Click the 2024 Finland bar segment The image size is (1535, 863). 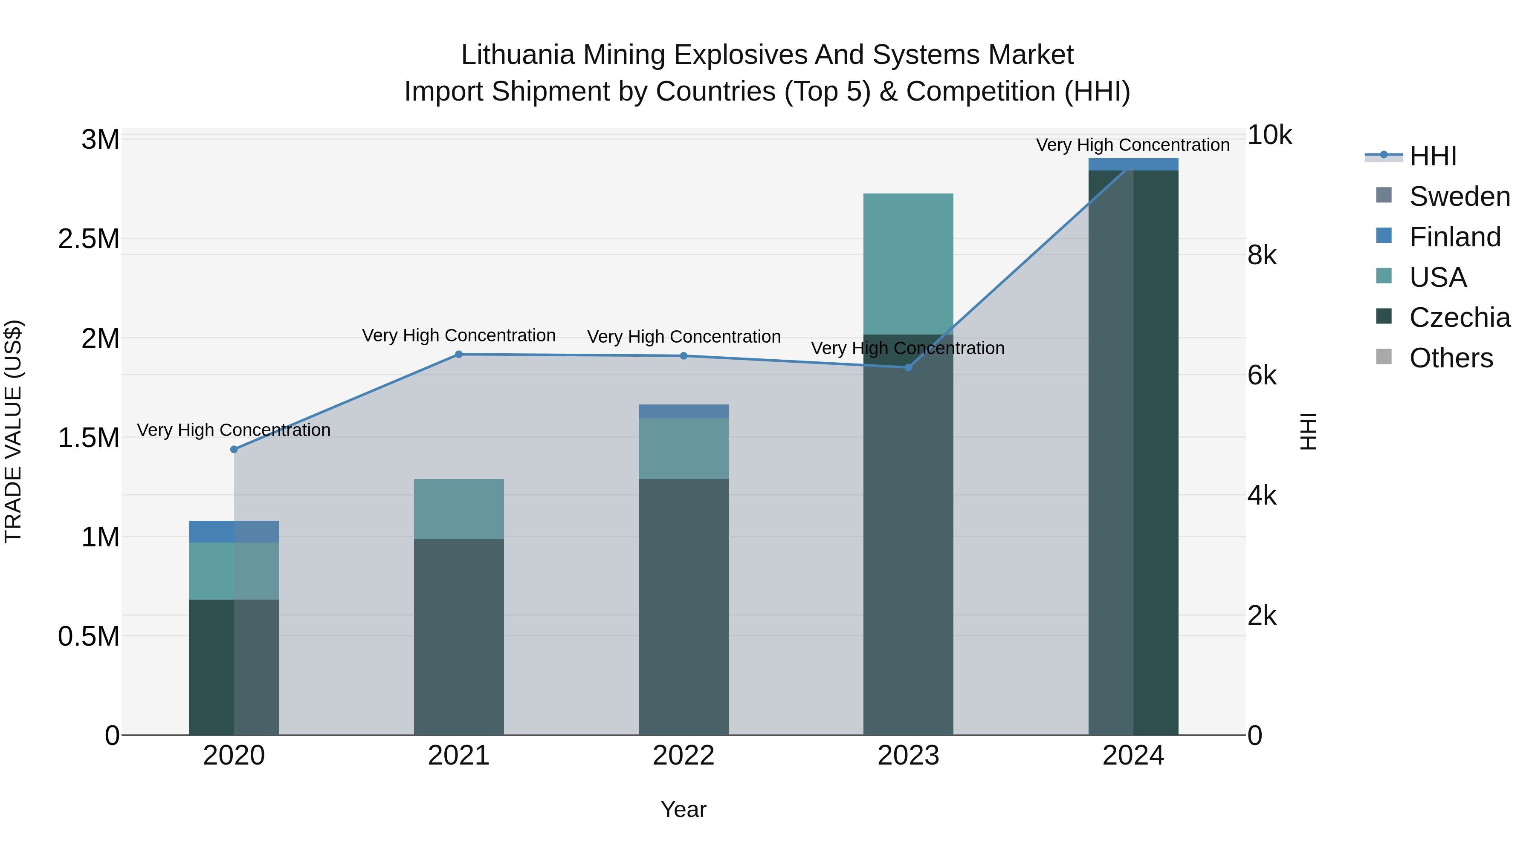pos(1133,165)
